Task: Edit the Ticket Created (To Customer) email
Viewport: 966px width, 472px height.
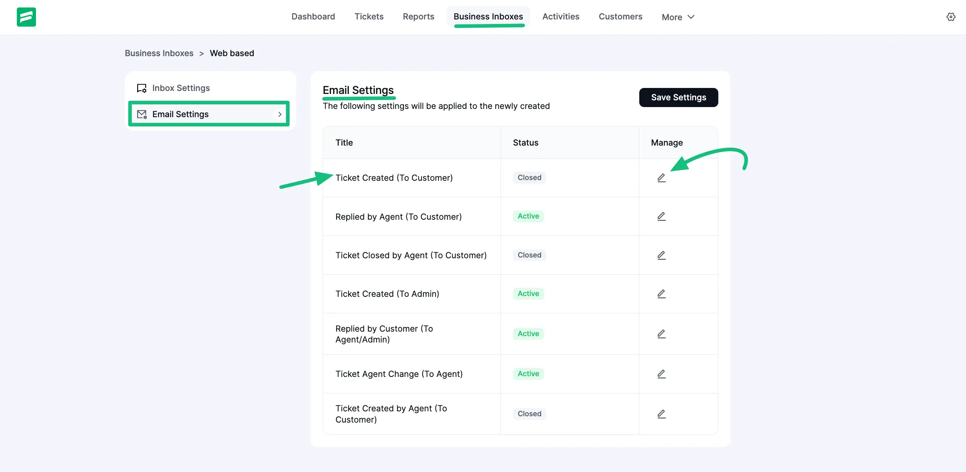Action: [x=661, y=177]
